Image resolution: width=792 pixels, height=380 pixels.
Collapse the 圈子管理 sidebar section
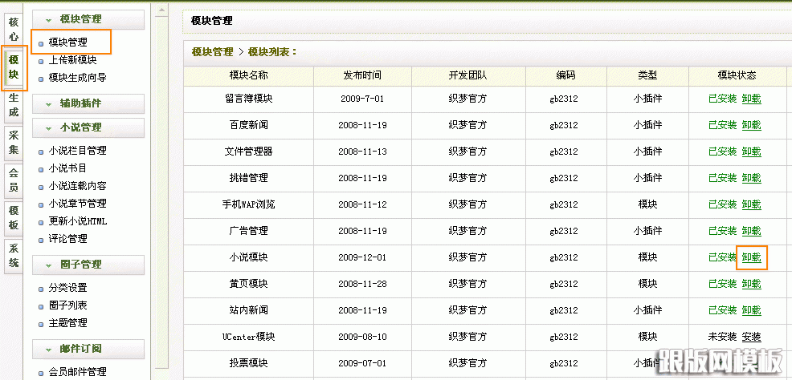coord(88,265)
